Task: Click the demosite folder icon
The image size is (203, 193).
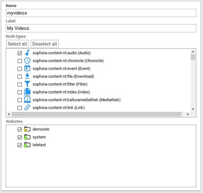Action: 27,129
